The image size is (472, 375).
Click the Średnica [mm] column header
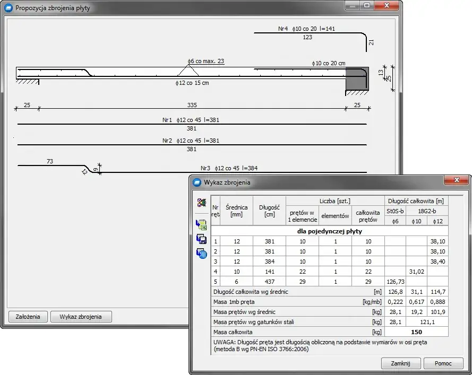pyautogui.click(x=236, y=211)
